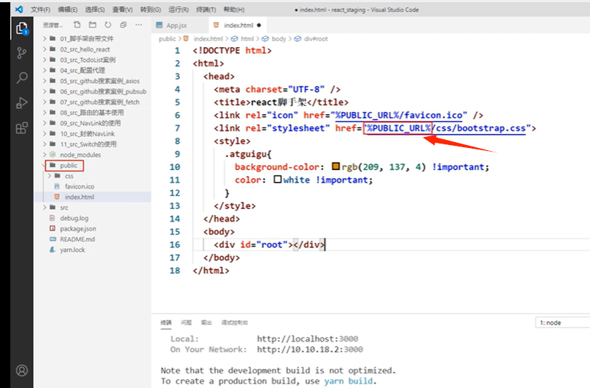Open the 查看(V) menu
590x388 pixels.
tap(123, 10)
